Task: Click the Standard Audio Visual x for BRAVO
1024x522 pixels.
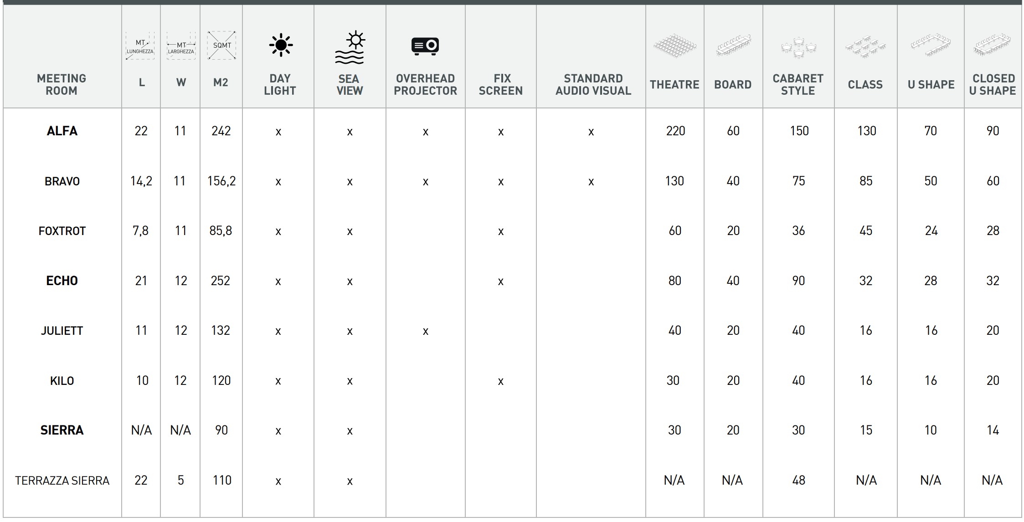Action: [591, 182]
